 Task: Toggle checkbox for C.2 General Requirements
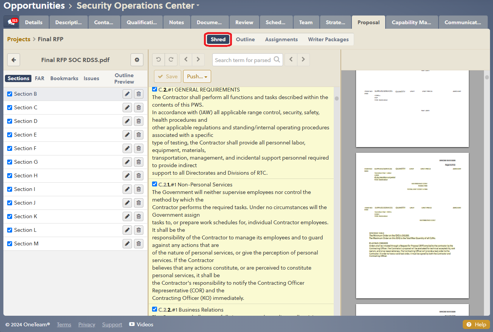154,89
